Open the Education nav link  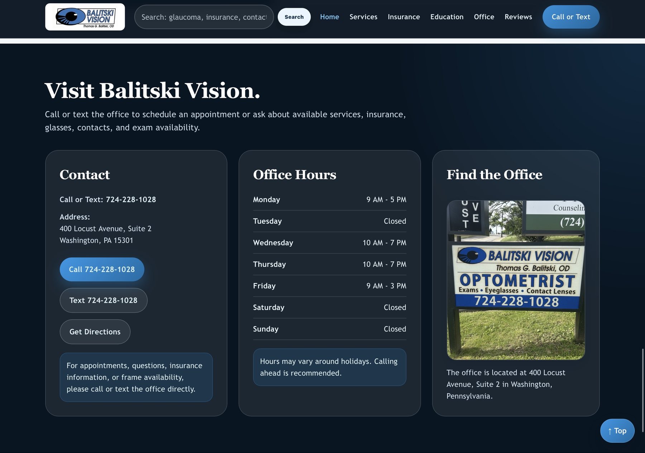coord(447,17)
